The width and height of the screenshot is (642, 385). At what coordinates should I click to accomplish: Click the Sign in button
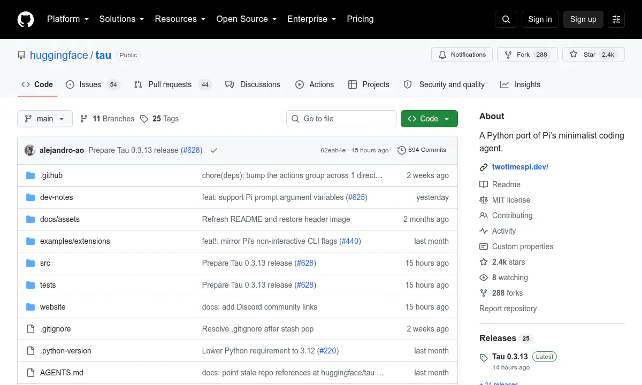(x=540, y=19)
